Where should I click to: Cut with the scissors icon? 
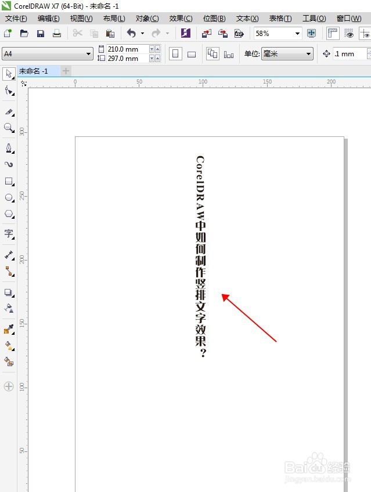coord(78,33)
